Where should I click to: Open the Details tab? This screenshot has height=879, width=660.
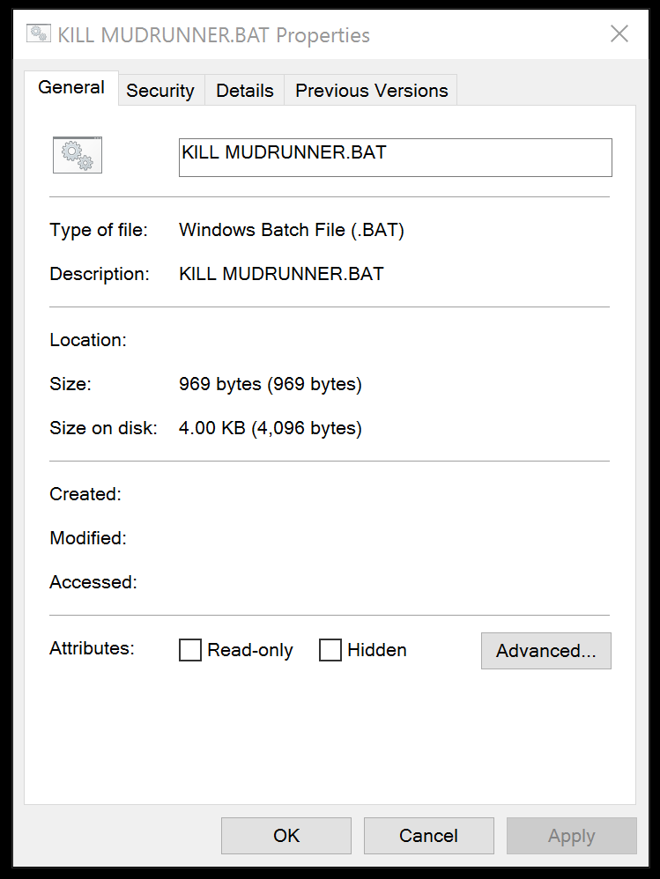click(244, 90)
